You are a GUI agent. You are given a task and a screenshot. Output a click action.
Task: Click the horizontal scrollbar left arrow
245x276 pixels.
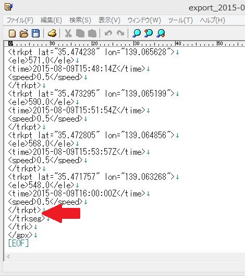[8, 257]
